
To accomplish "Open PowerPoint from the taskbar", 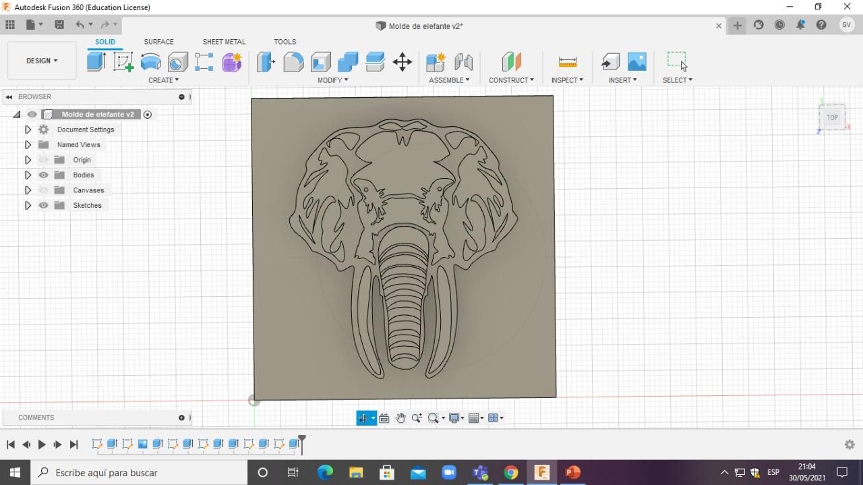I will click(x=572, y=473).
